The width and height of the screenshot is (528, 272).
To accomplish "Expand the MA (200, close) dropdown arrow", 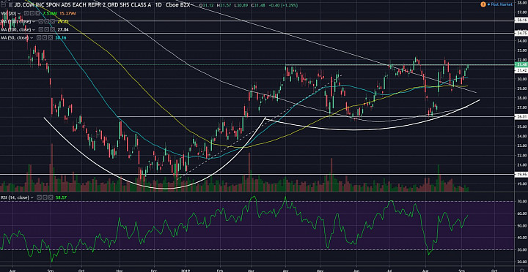I will (34, 30).
